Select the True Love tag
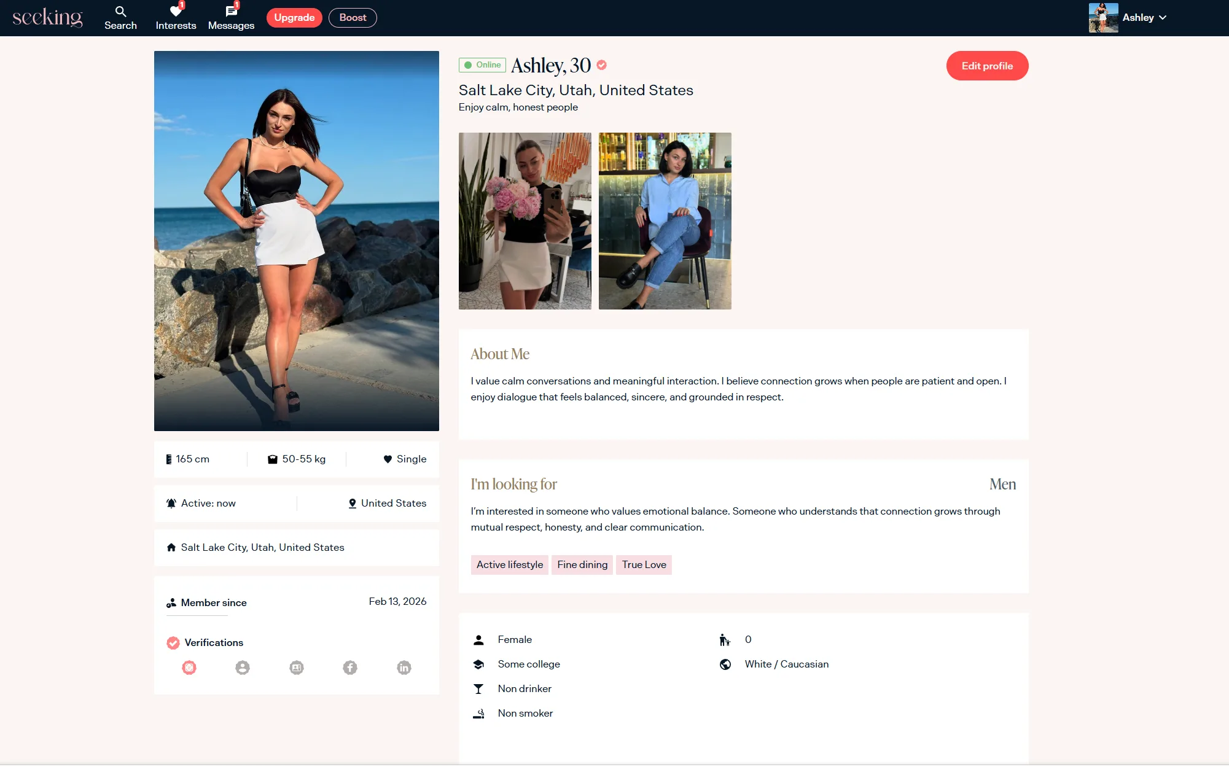1229x767 pixels. [644, 565]
